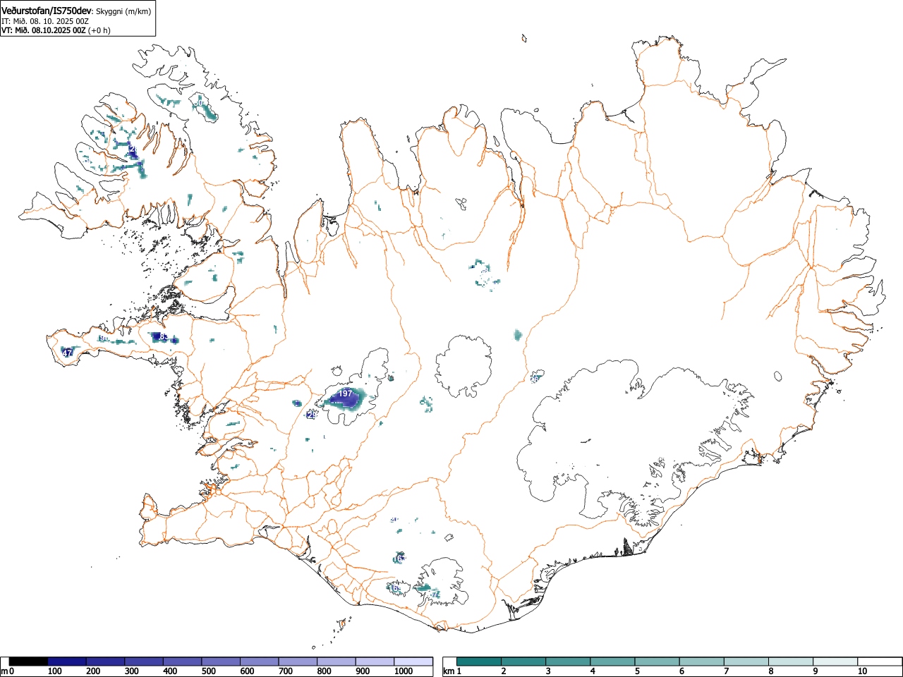The image size is (903, 677).
Task: Click the IT: Mið. 08. 10. 2025 00Z line
Action: point(45,21)
